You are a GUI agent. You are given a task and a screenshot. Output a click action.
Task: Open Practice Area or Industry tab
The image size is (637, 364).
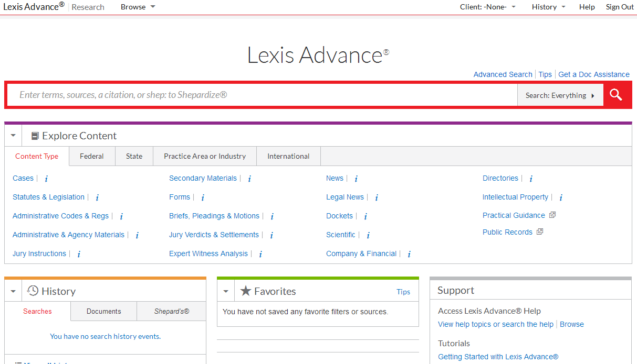tap(205, 156)
